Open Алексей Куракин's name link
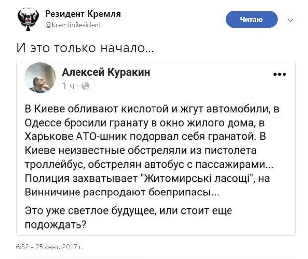 point(105,72)
